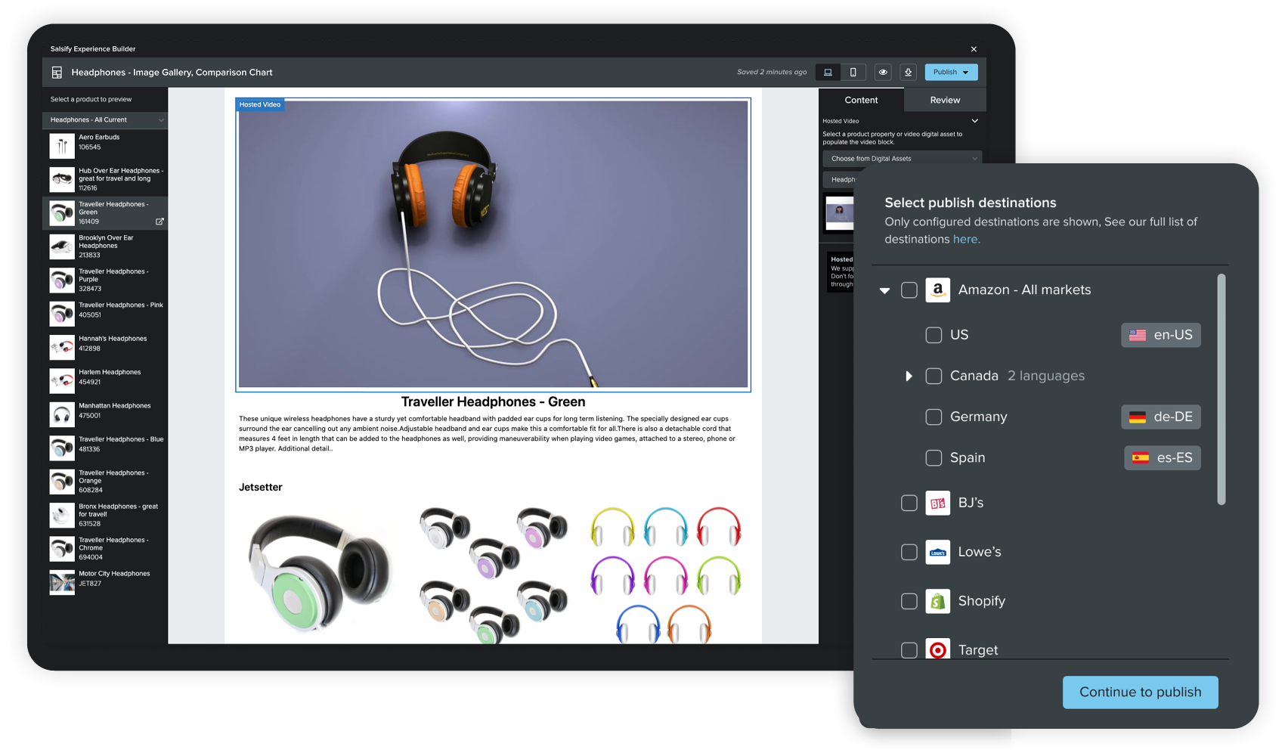Collapse the Amazon - All markets group

884,290
